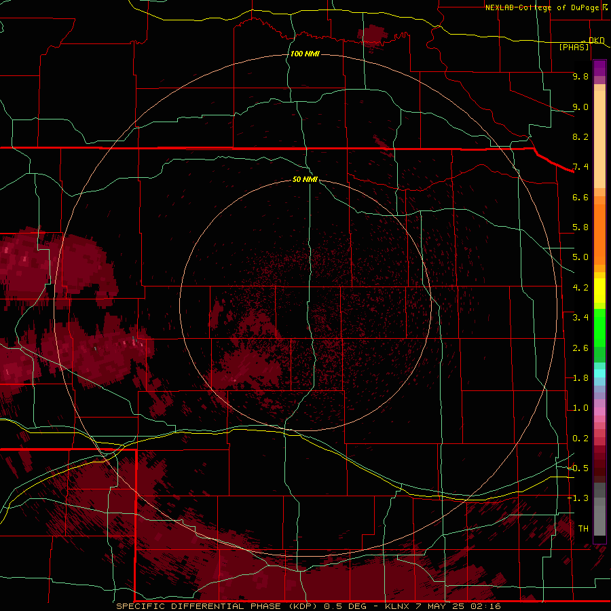This screenshot has width=611, height=611.
Task: Click the 1.8 value on the color scale
Action: (580, 378)
